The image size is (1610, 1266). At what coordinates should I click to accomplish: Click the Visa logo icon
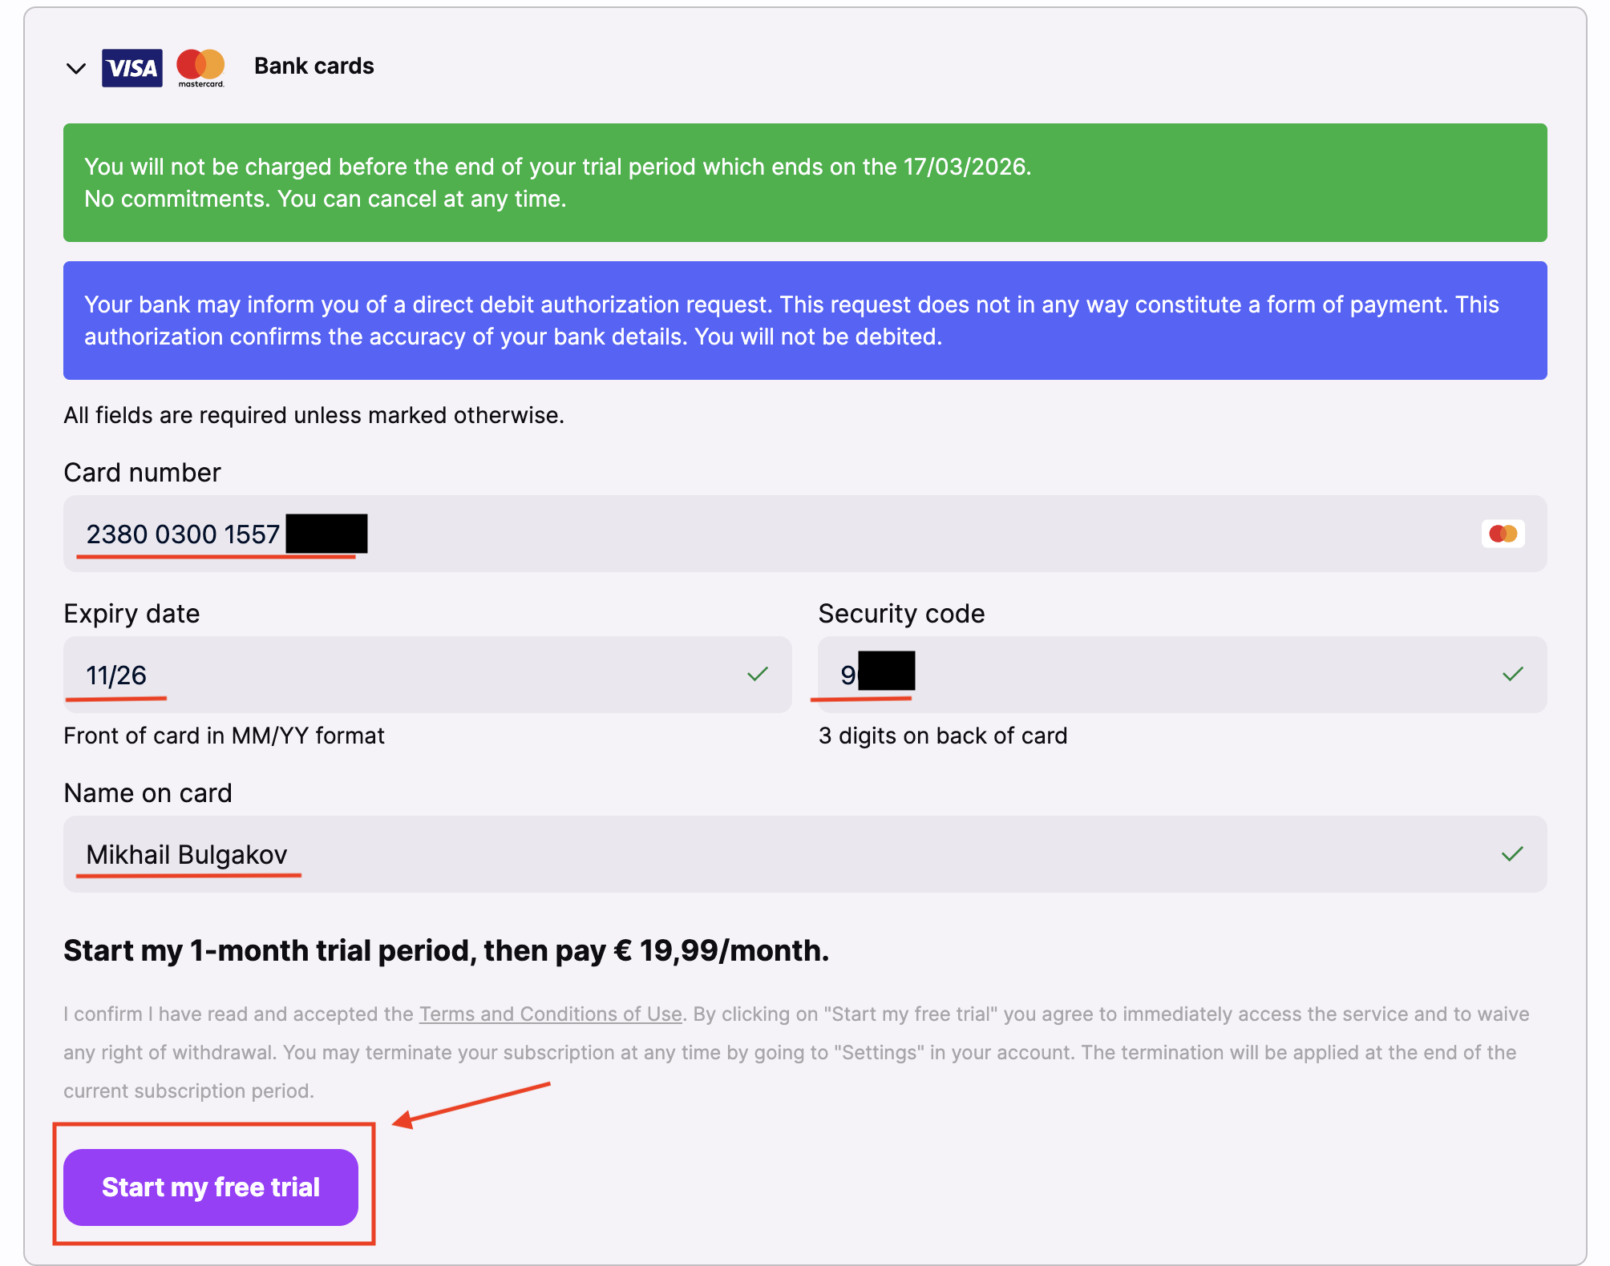(131, 68)
